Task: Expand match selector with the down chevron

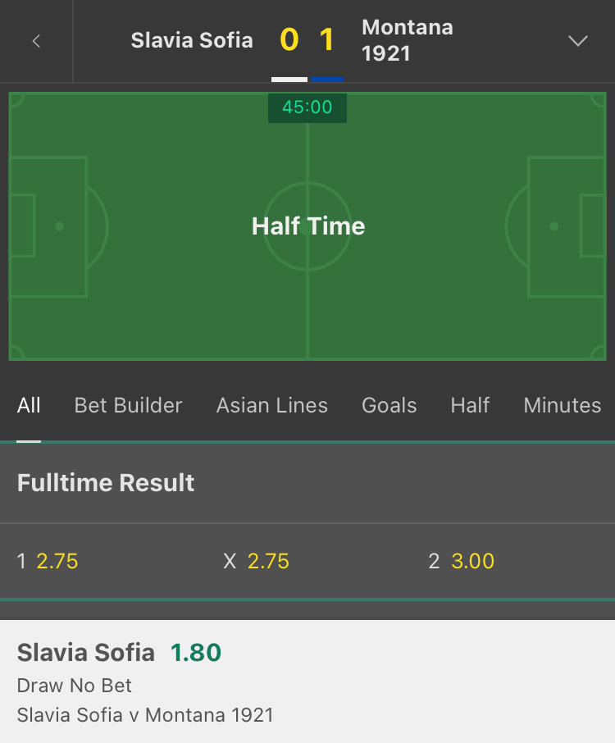Action: pyautogui.click(x=577, y=41)
